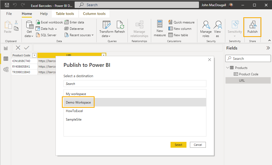272x165 pixels.
Task: Open the Data hub dropdown
Action: (x=46, y=29)
